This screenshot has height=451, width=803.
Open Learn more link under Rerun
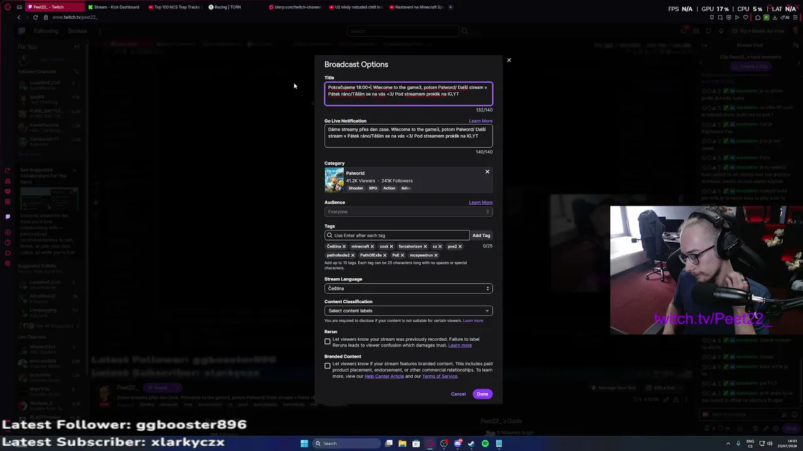point(460,345)
